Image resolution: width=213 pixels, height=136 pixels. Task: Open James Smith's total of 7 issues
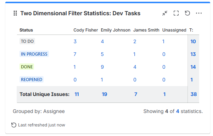point(136,94)
